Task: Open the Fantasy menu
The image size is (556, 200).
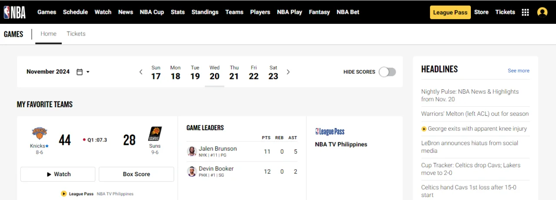Action: point(319,12)
